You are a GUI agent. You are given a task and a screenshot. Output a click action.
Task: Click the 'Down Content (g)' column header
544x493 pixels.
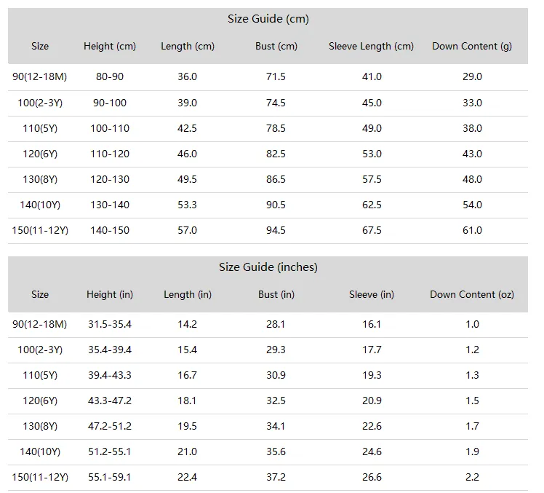point(472,46)
